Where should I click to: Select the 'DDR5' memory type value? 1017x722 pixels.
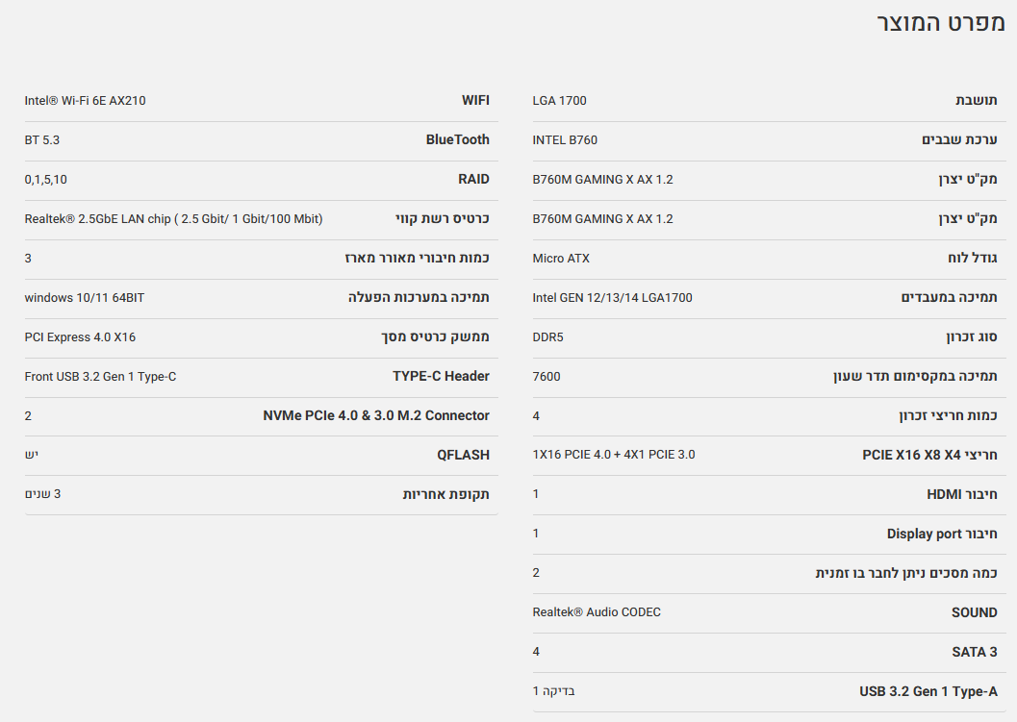click(547, 336)
